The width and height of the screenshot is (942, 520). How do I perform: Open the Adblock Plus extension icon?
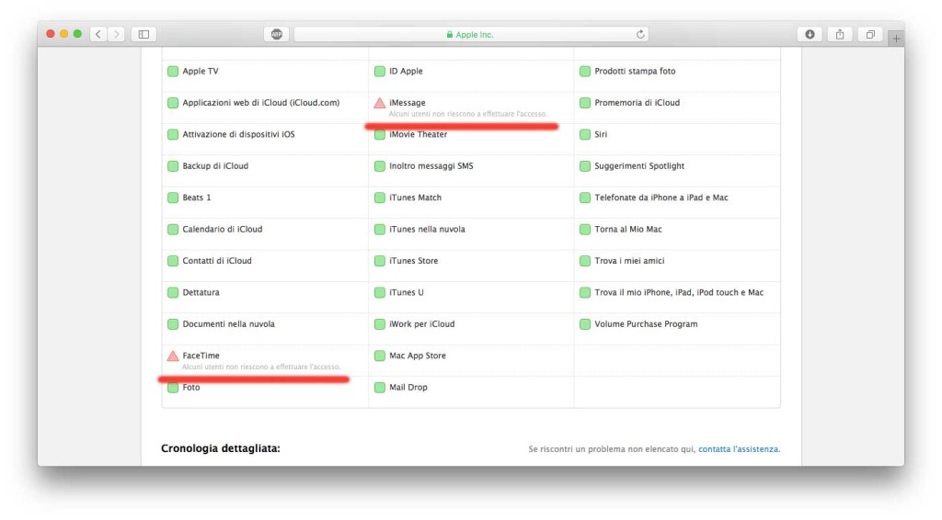(276, 34)
